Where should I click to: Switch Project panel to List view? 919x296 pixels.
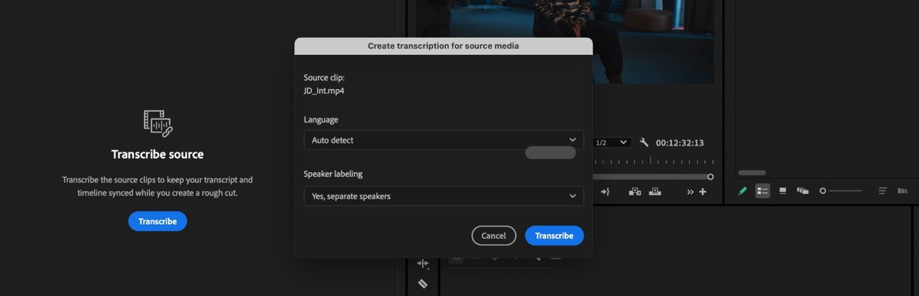point(763,191)
